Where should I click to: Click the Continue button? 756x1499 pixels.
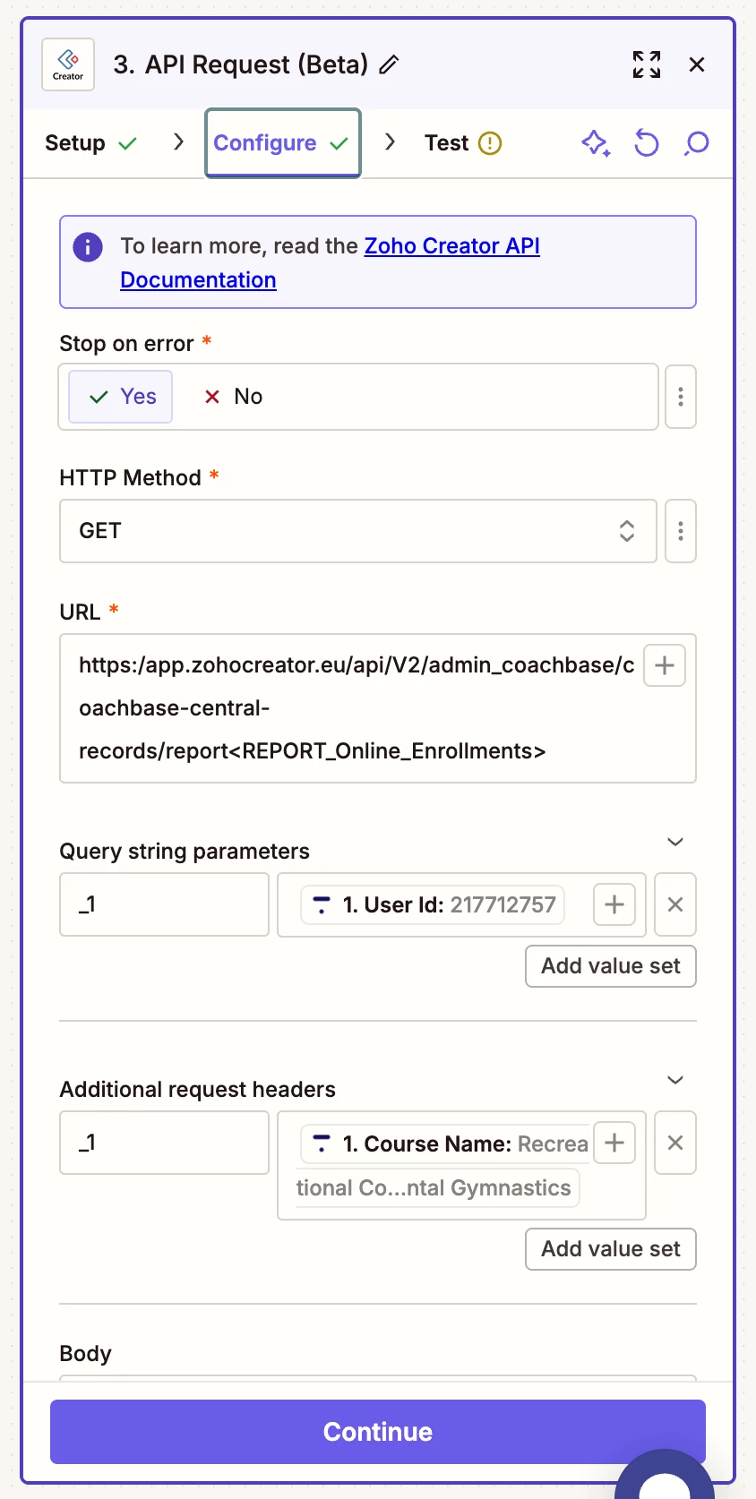click(x=378, y=1432)
